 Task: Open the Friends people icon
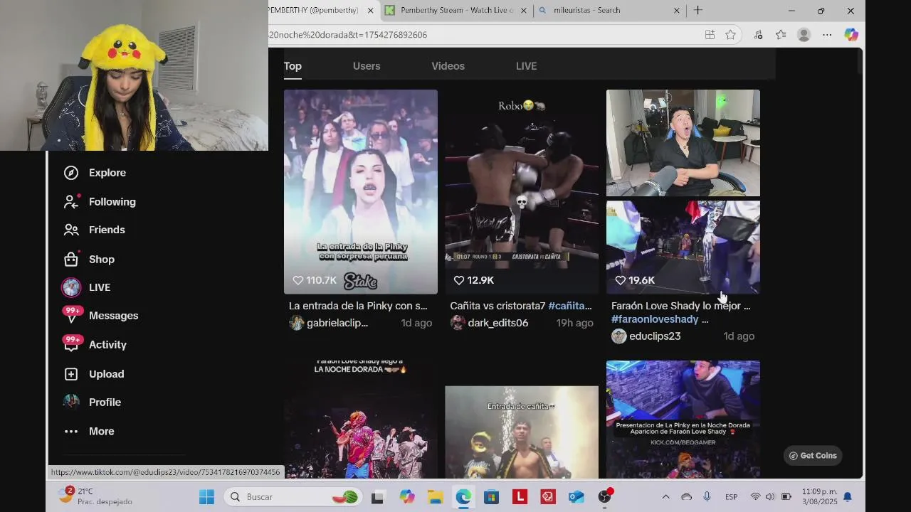click(x=70, y=230)
